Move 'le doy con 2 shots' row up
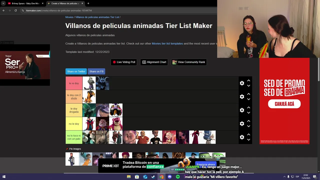This screenshot has width=320, height=180. 248,94
